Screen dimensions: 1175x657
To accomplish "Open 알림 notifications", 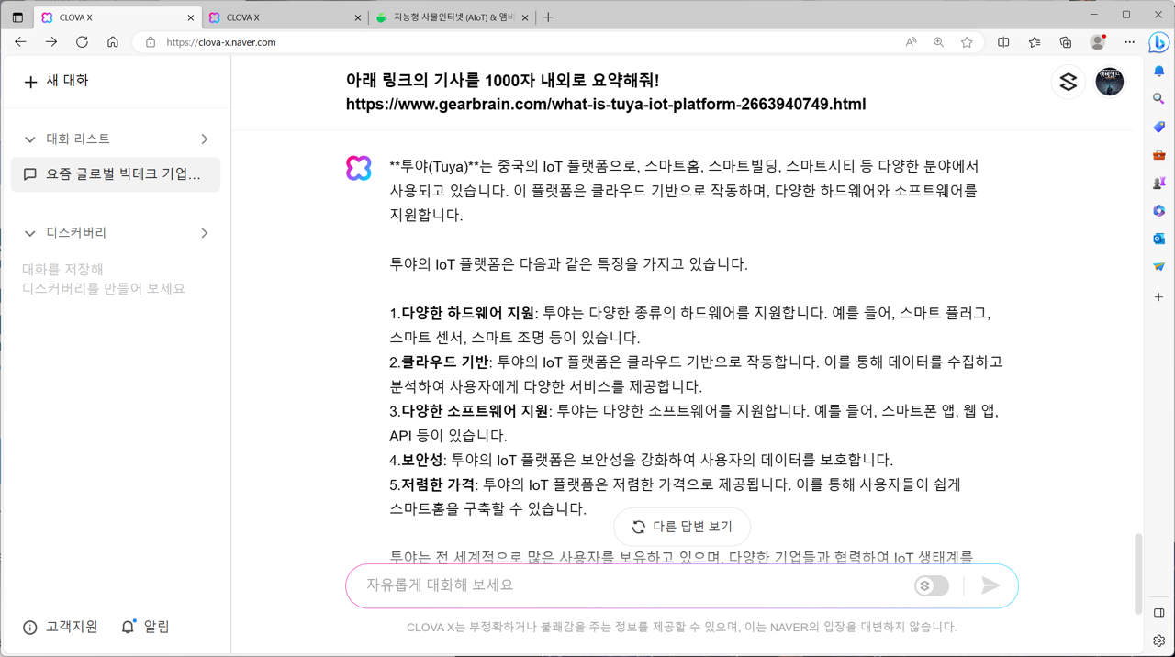I will click(145, 627).
